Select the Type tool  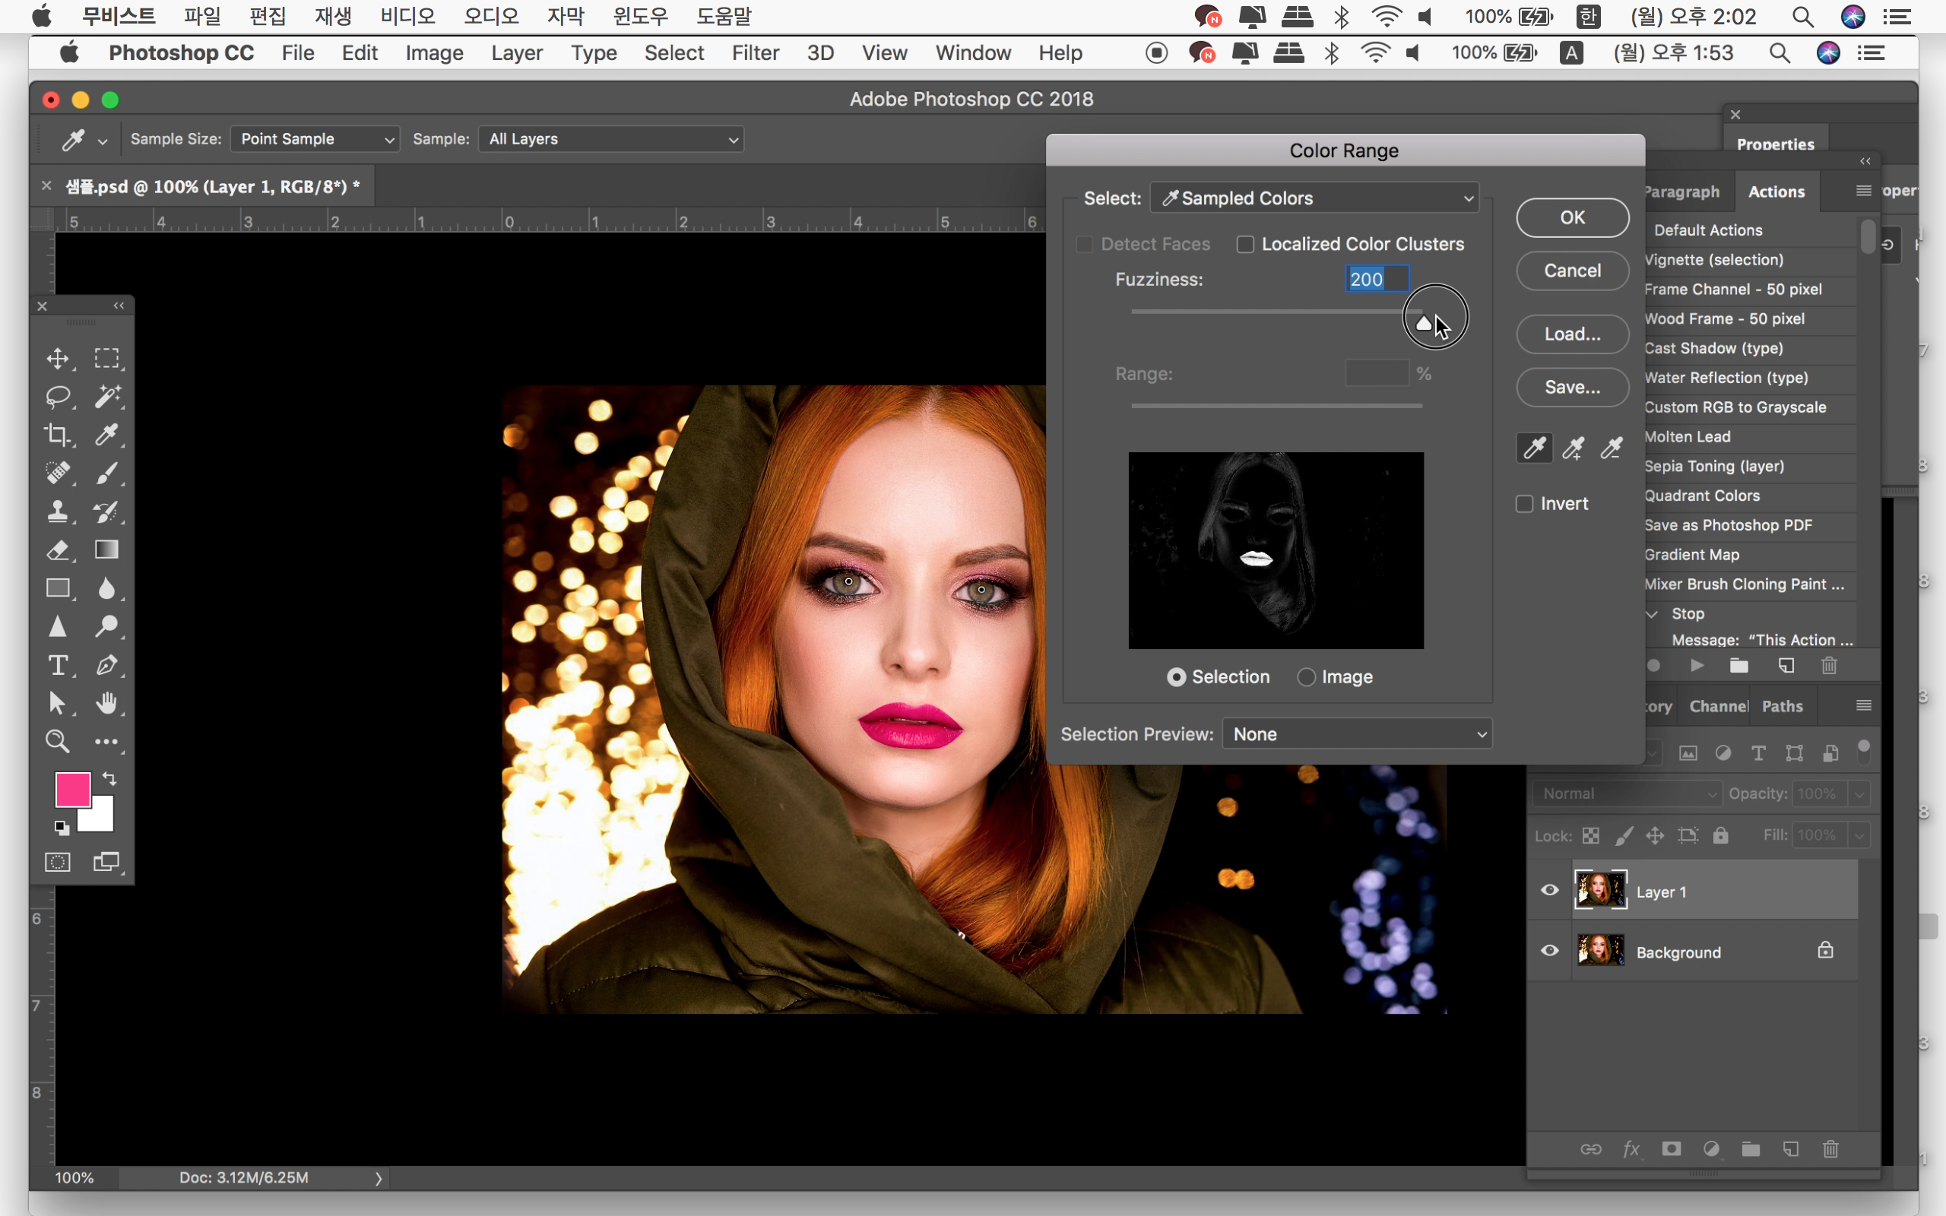click(x=57, y=665)
